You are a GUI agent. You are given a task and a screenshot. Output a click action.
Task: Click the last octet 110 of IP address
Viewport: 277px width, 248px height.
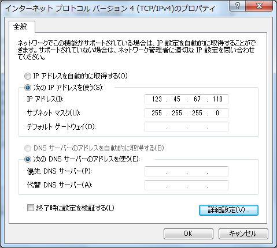pos(217,99)
